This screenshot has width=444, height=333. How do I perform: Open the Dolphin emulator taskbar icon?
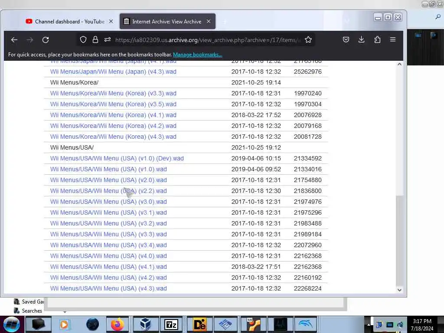click(x=305, y=324)
